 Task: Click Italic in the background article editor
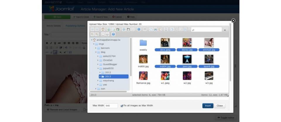tap(51, 43)
